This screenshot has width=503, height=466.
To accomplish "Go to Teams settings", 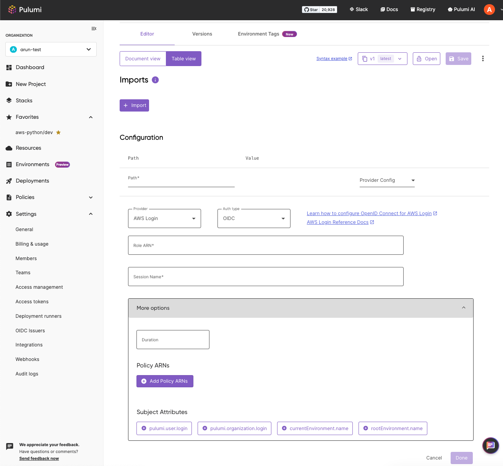I will tap(23, 273).
